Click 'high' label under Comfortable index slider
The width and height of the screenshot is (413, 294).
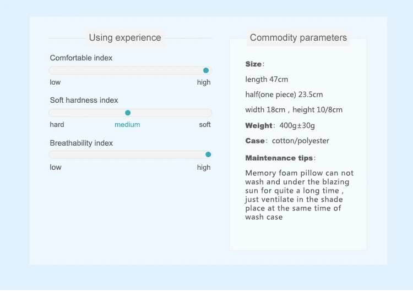click(x=204, y=82)
